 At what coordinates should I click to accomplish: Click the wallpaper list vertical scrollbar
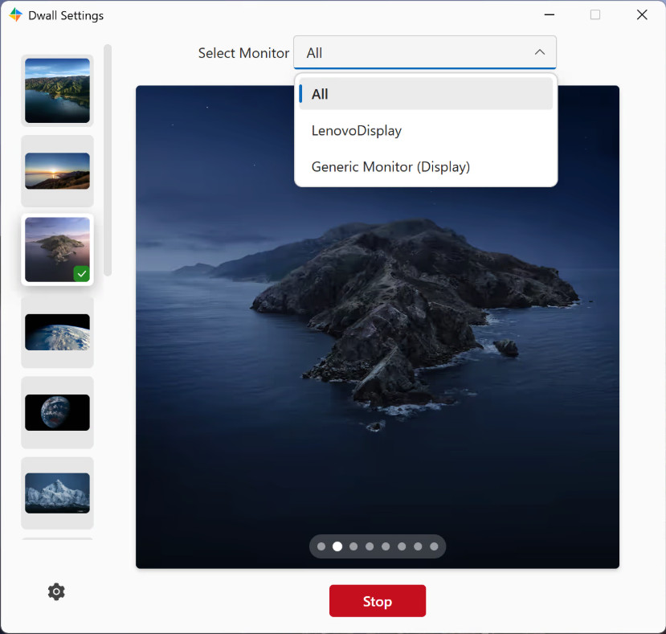click(108, 160)
